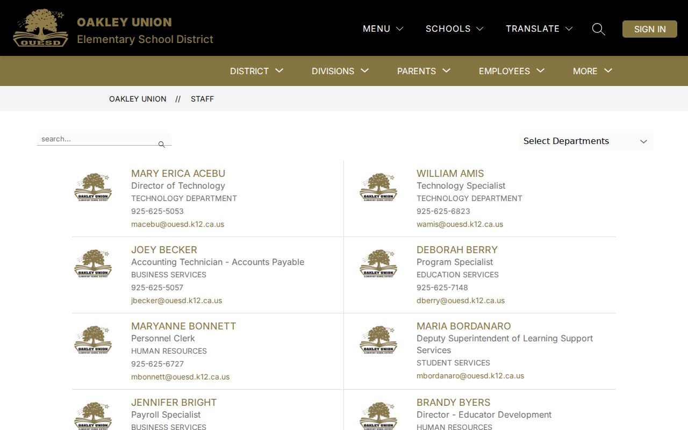Expand the MORE navigation menu
This screenshot has width=688, height=430.
pos(592,71)
